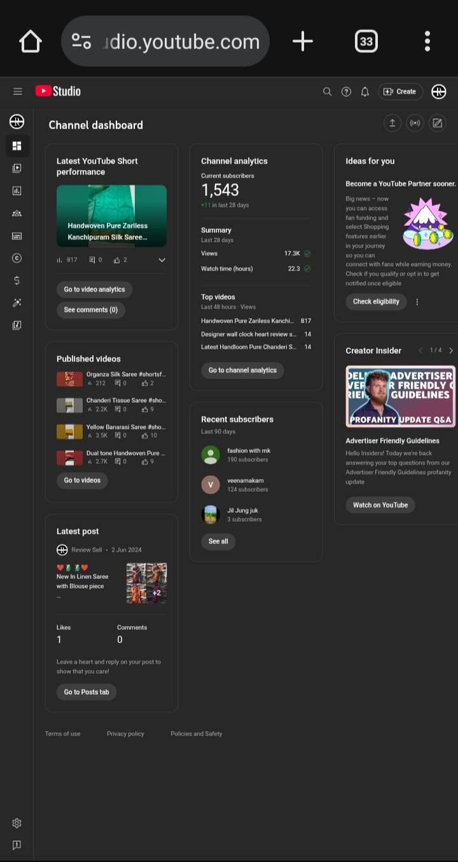Open the Settings gear in sidebar
458x862 pixels.
point(17,823)
